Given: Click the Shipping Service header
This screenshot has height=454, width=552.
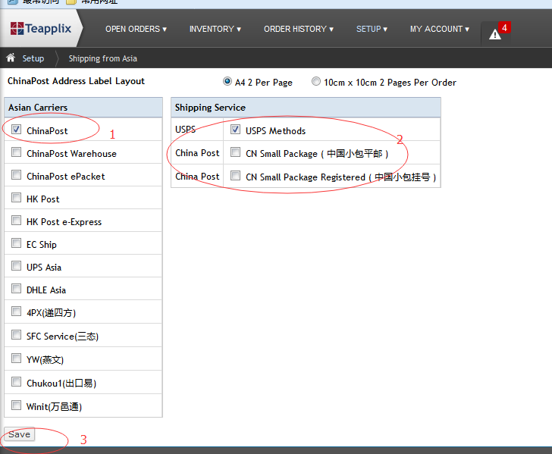Looking at the screenshot, I should pyautogui.click(x=306, y=108).
